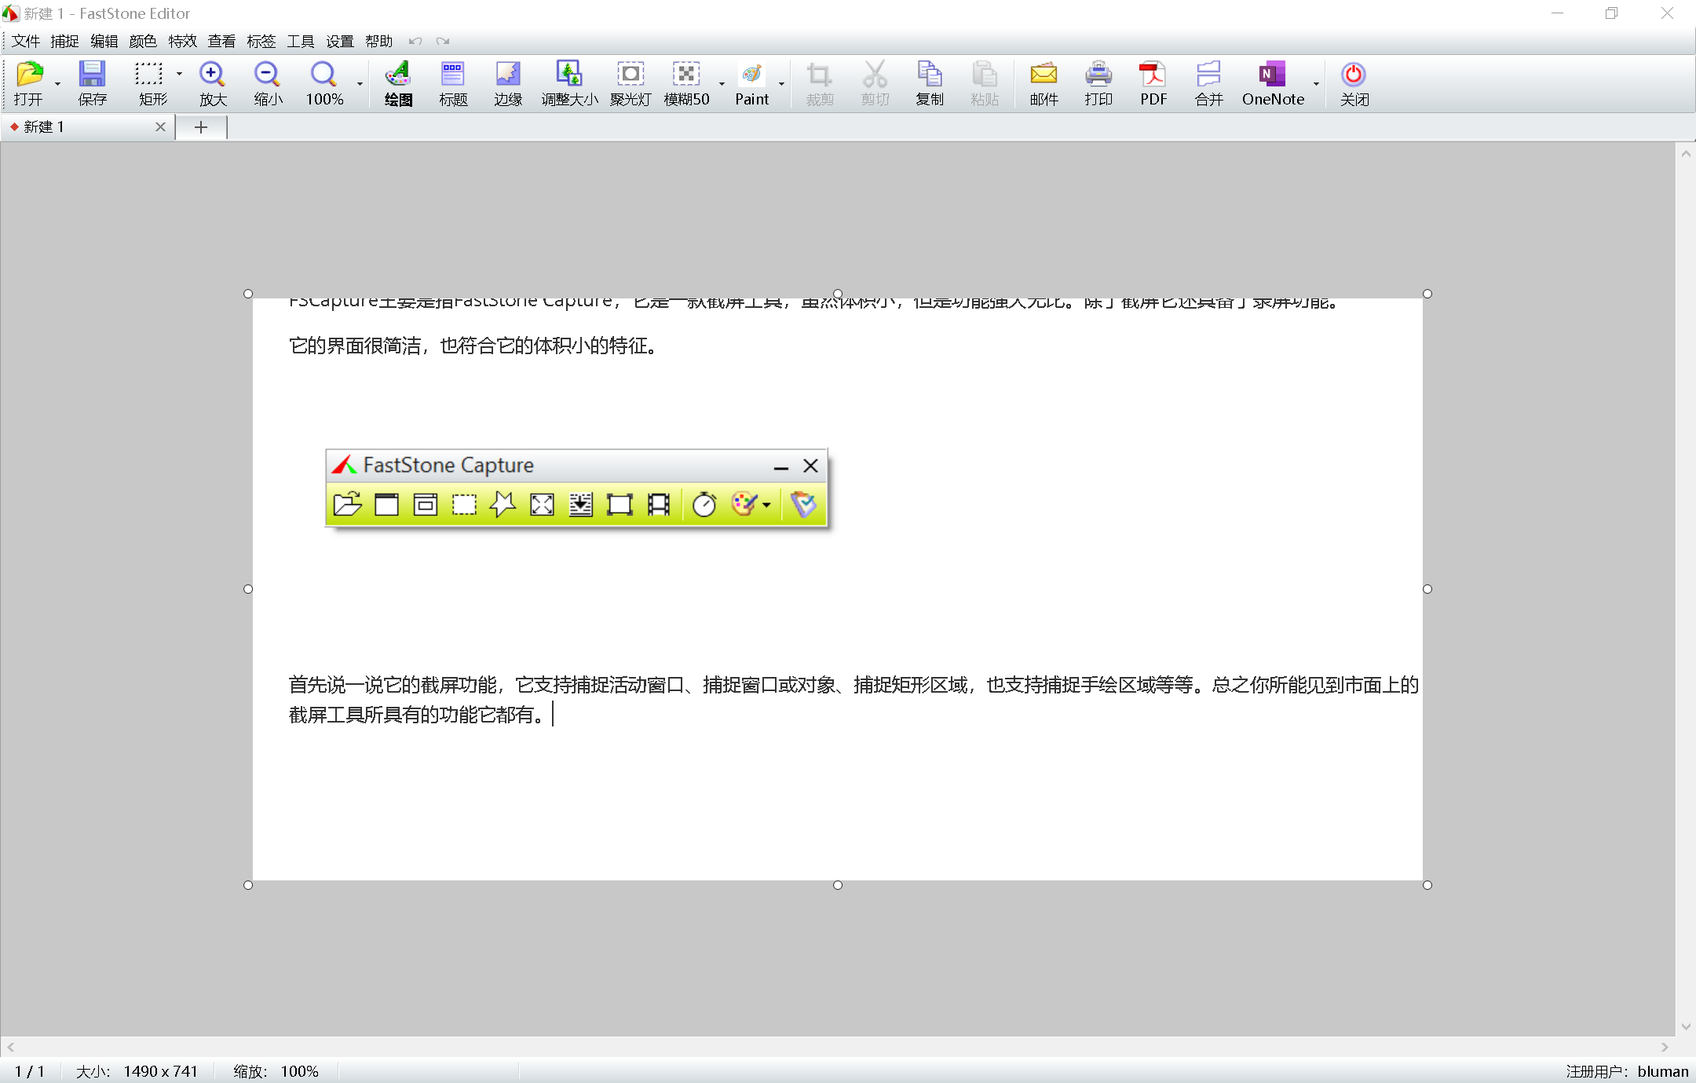
Task: Select the 绘图 drawing tool
Action: (397, 81)
